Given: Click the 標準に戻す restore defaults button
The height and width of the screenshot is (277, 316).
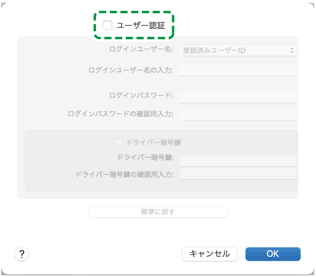Looking at the screenshot, I should (158, 212).
